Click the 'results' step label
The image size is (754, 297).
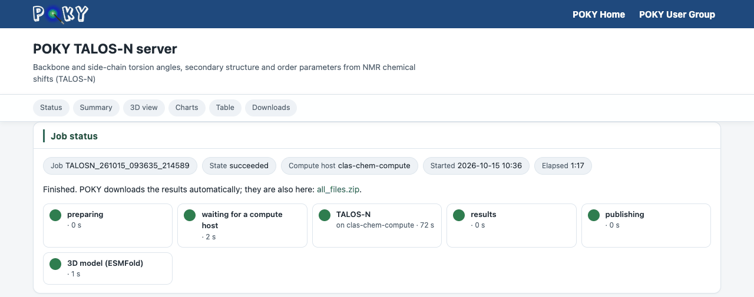coord(484,215)
